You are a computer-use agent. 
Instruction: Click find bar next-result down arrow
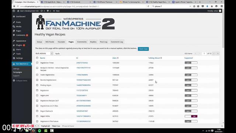click(x=38, y=126)
